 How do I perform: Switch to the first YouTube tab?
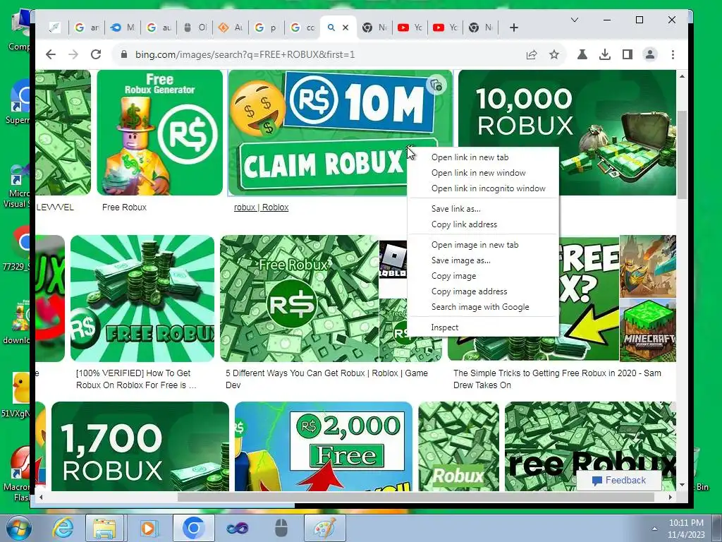410,28
